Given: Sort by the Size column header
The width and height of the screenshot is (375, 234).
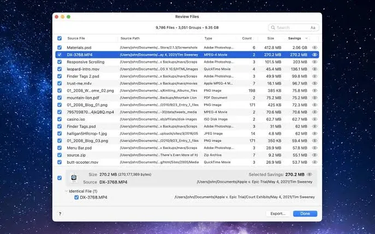Looking at the screenshot, I should [271, 38].
